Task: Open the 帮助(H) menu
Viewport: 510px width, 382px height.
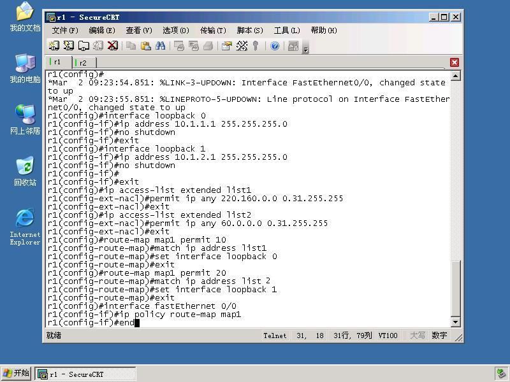Action: pyautogui.click(x=324, y=31)
